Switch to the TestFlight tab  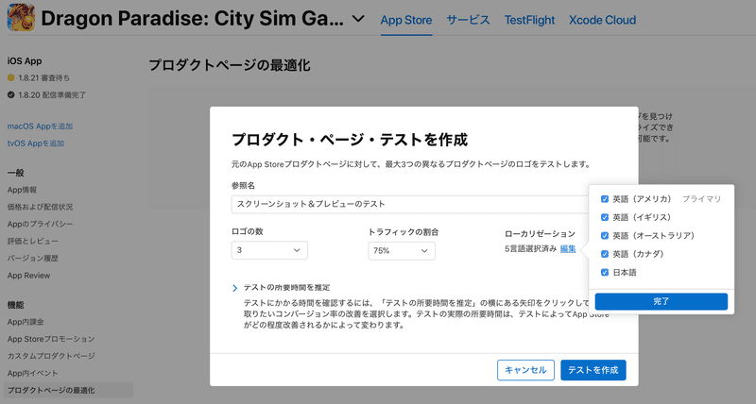click(529, 20)
